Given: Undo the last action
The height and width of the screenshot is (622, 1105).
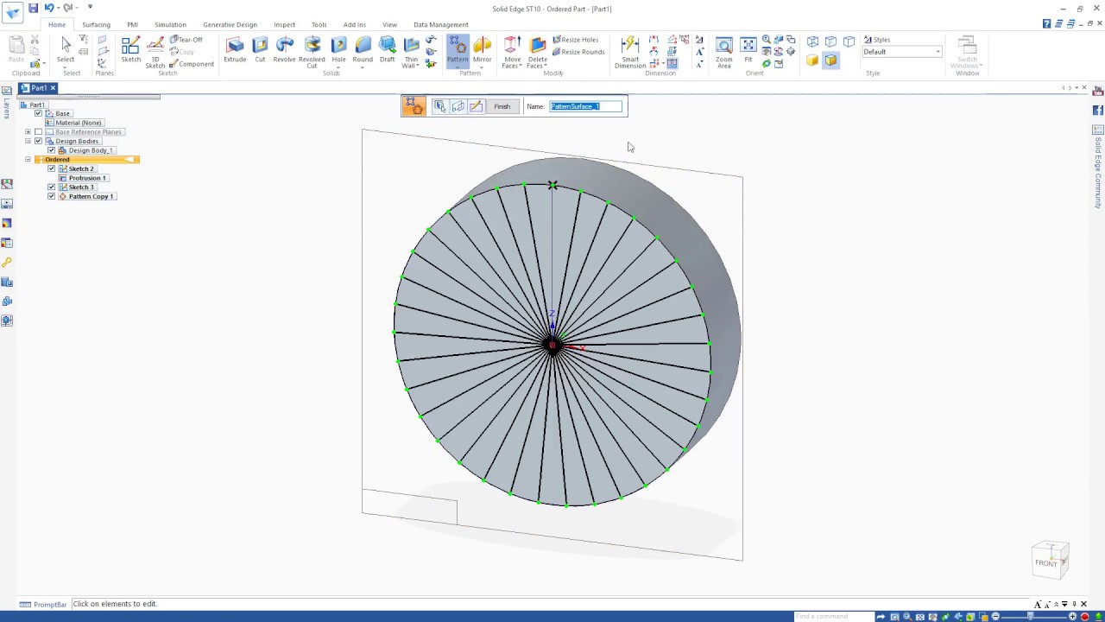Looking at the screenshot, I should (48, 8).
